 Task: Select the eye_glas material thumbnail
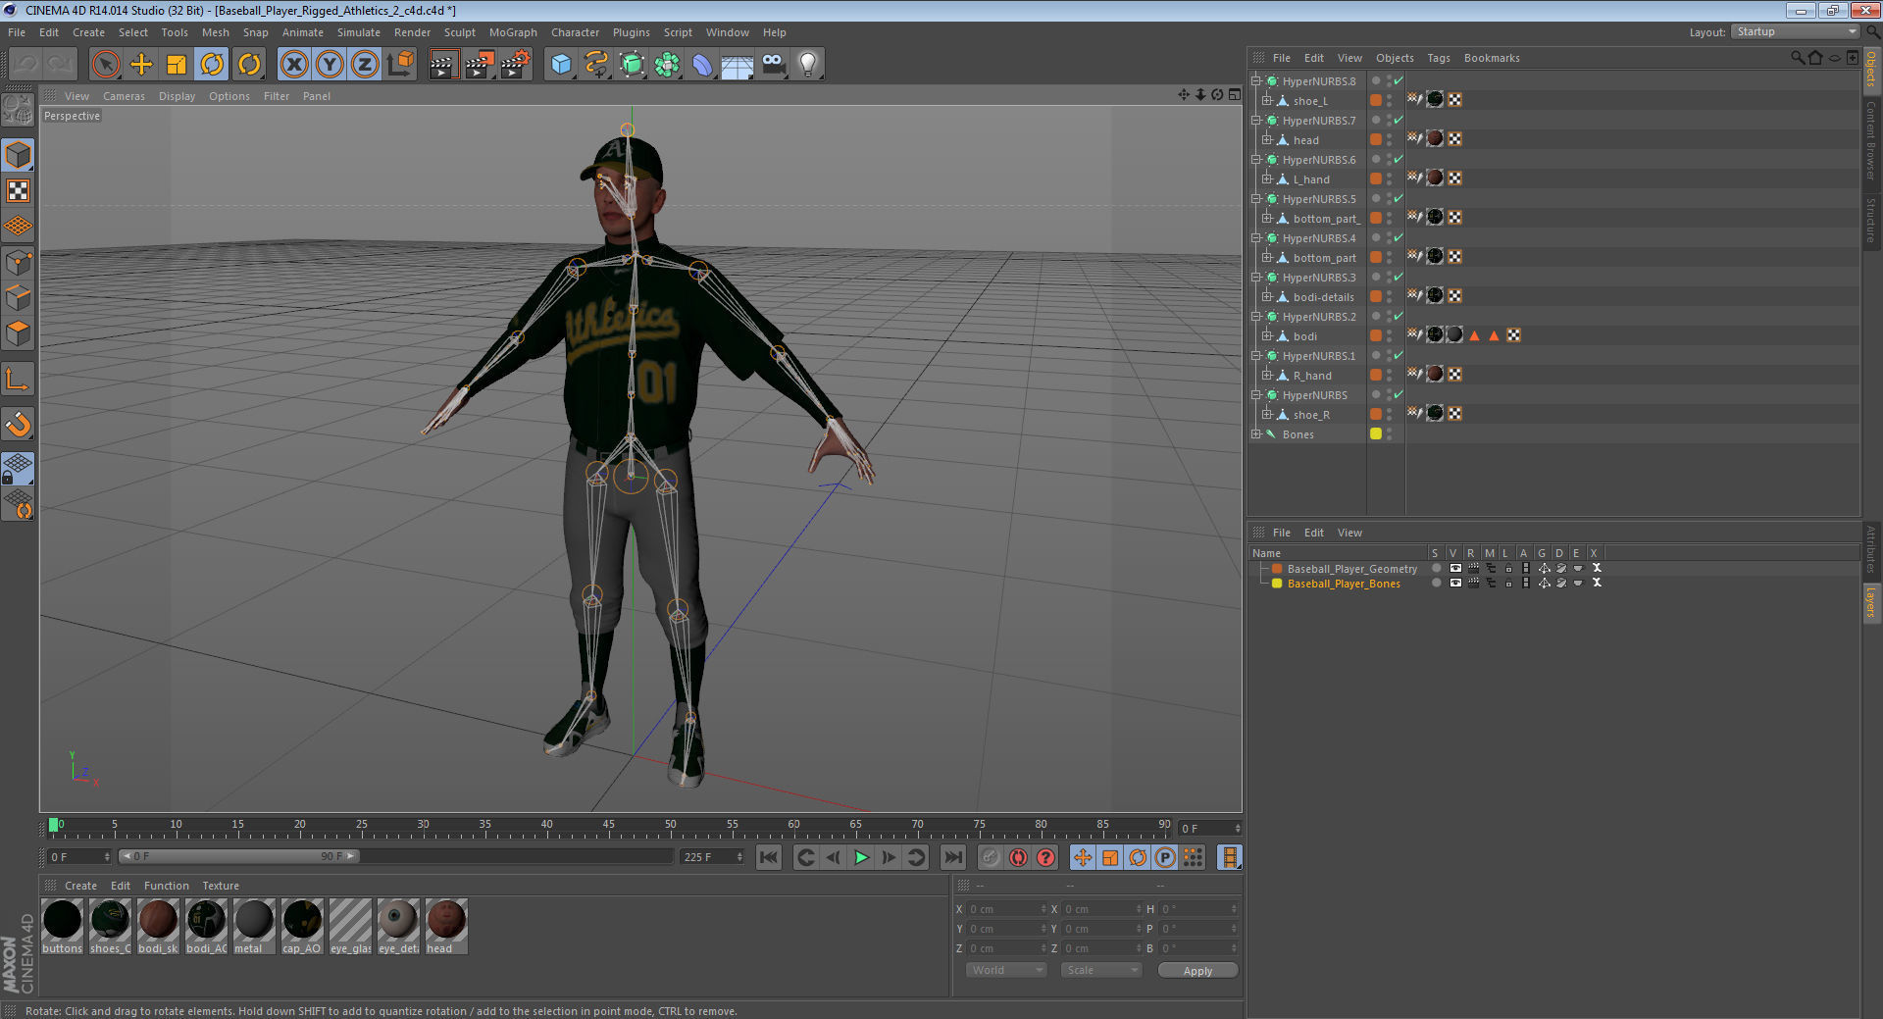[x=350, y=926]
